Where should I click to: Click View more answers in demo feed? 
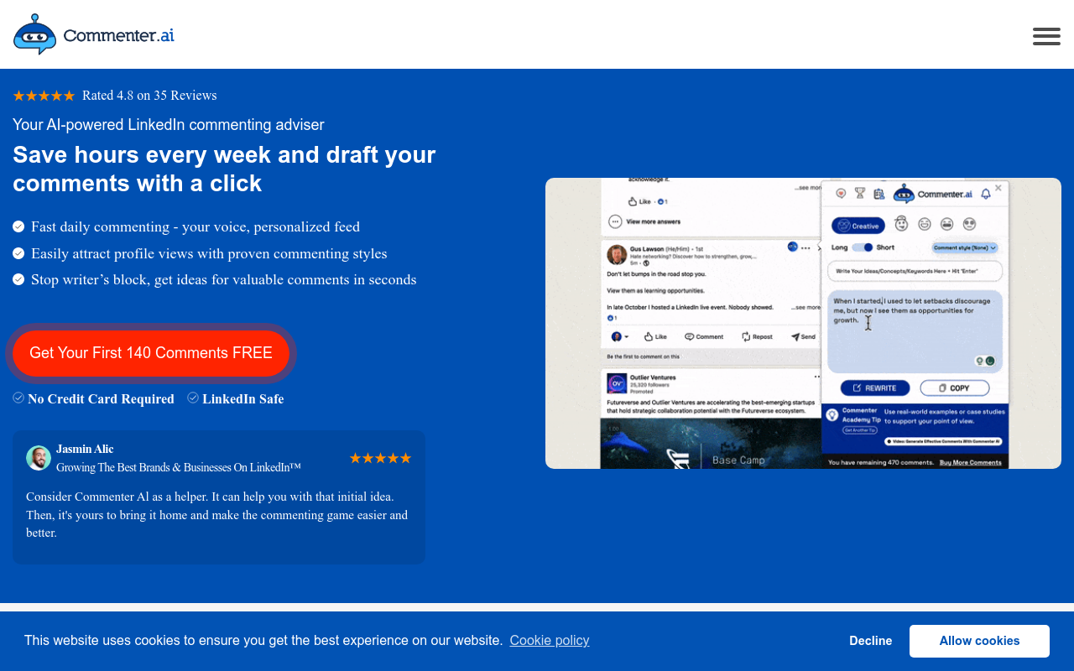pyautogui.click(x=645, y=222)
